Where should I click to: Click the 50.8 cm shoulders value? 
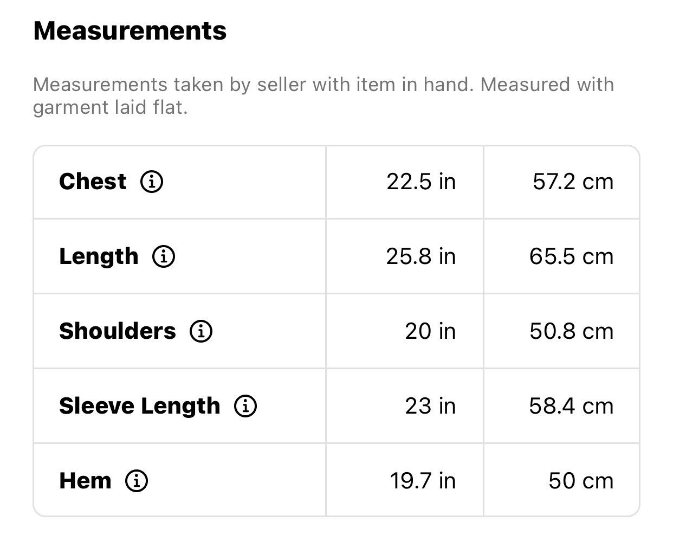572,331
